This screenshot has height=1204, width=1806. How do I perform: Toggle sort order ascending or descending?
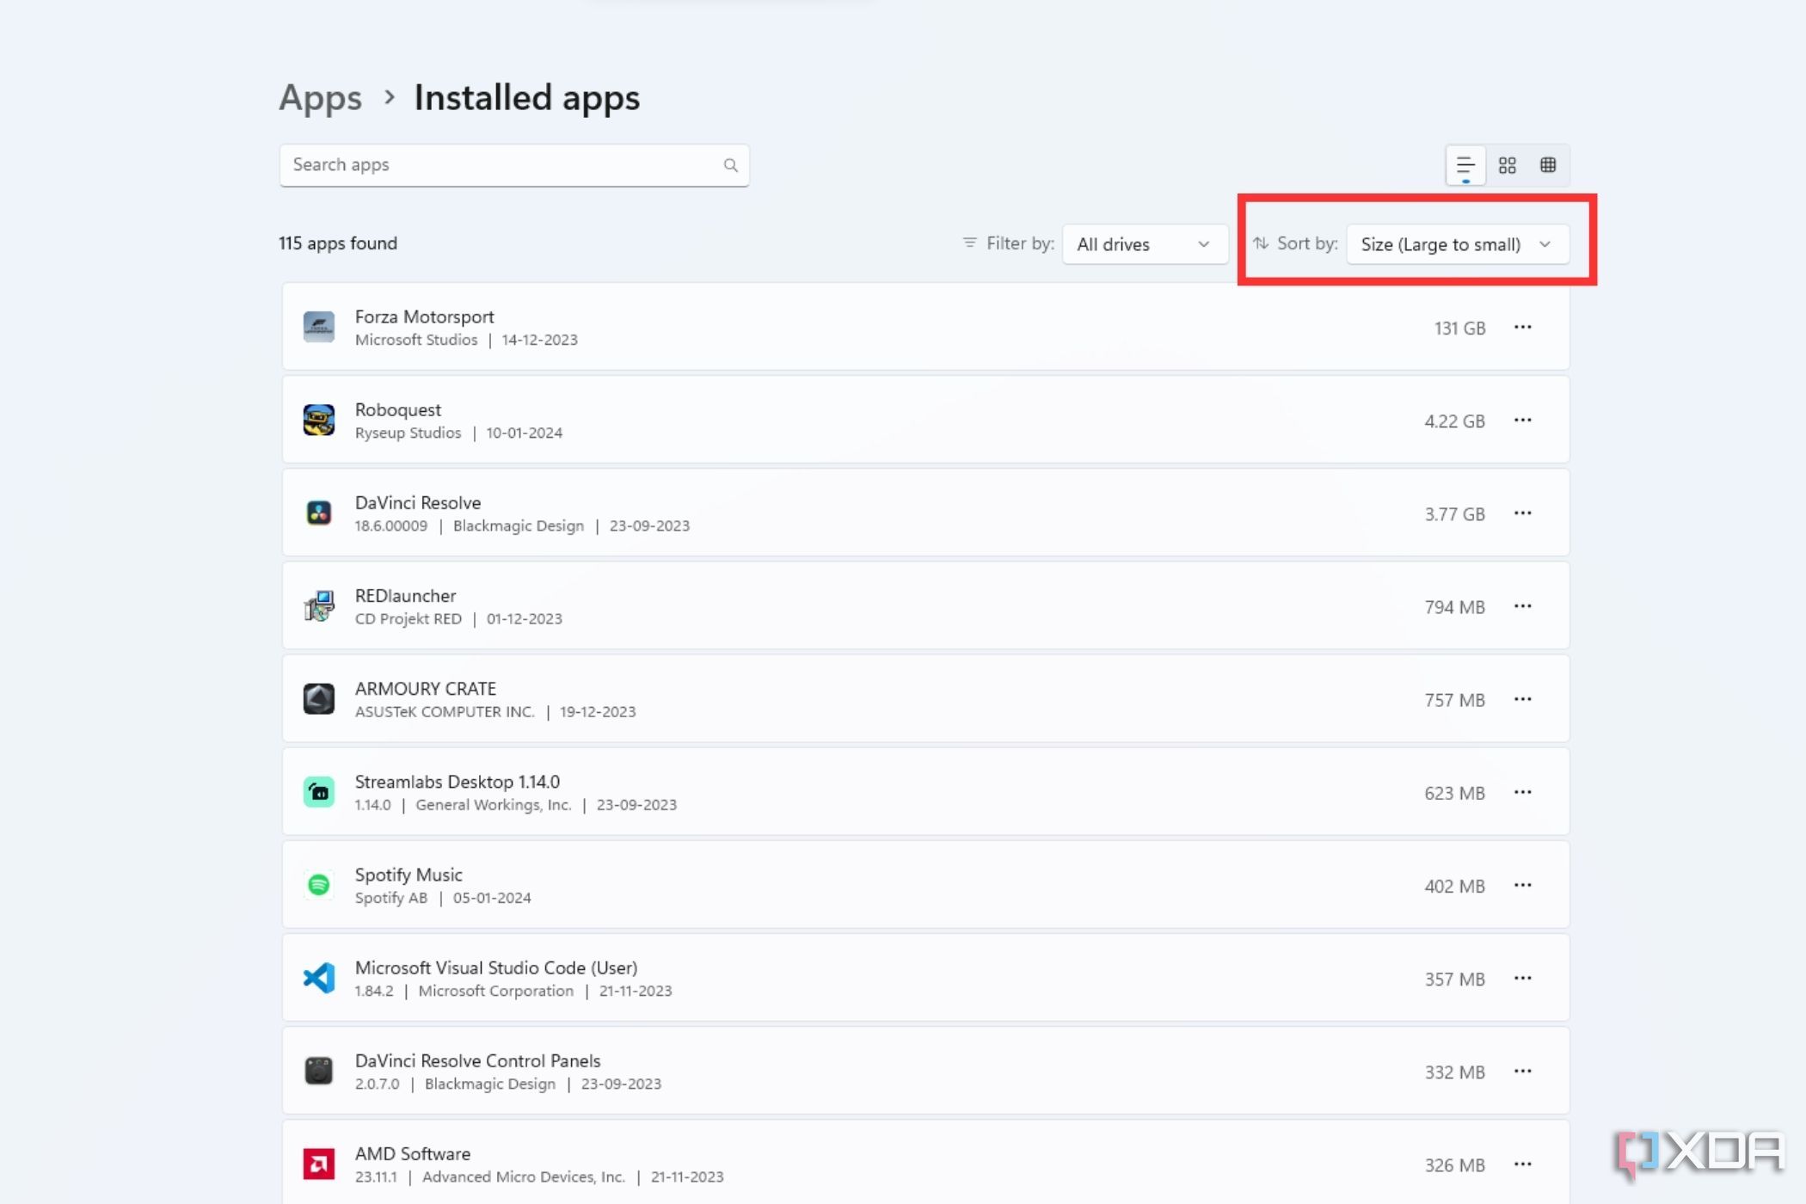coord(1261,243)
